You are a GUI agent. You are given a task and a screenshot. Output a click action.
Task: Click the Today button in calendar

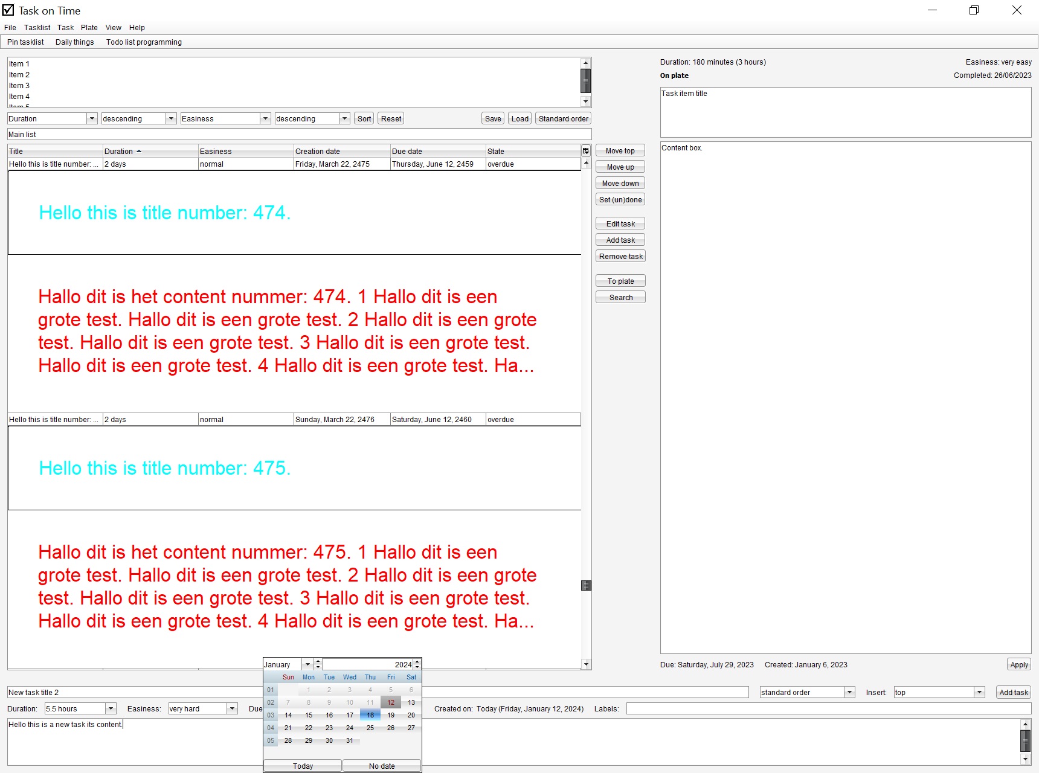coord(303,766)
